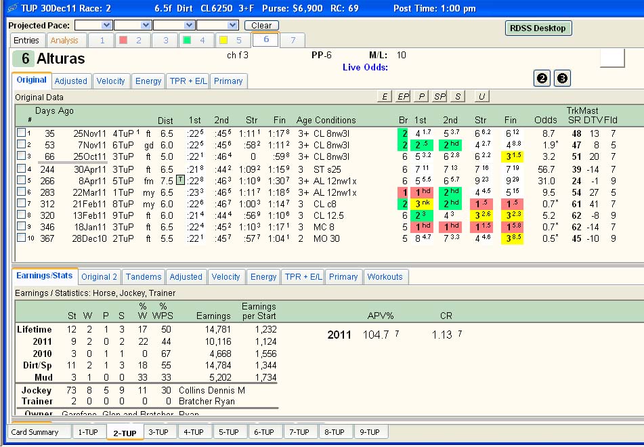The width and height of the screenshot is (644, 447).
Task: Check the box for line 9 dated 18Jan11
Action: (x=22, y=226)
